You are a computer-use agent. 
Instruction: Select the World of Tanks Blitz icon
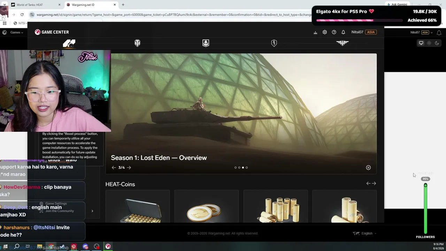(274, 43)
